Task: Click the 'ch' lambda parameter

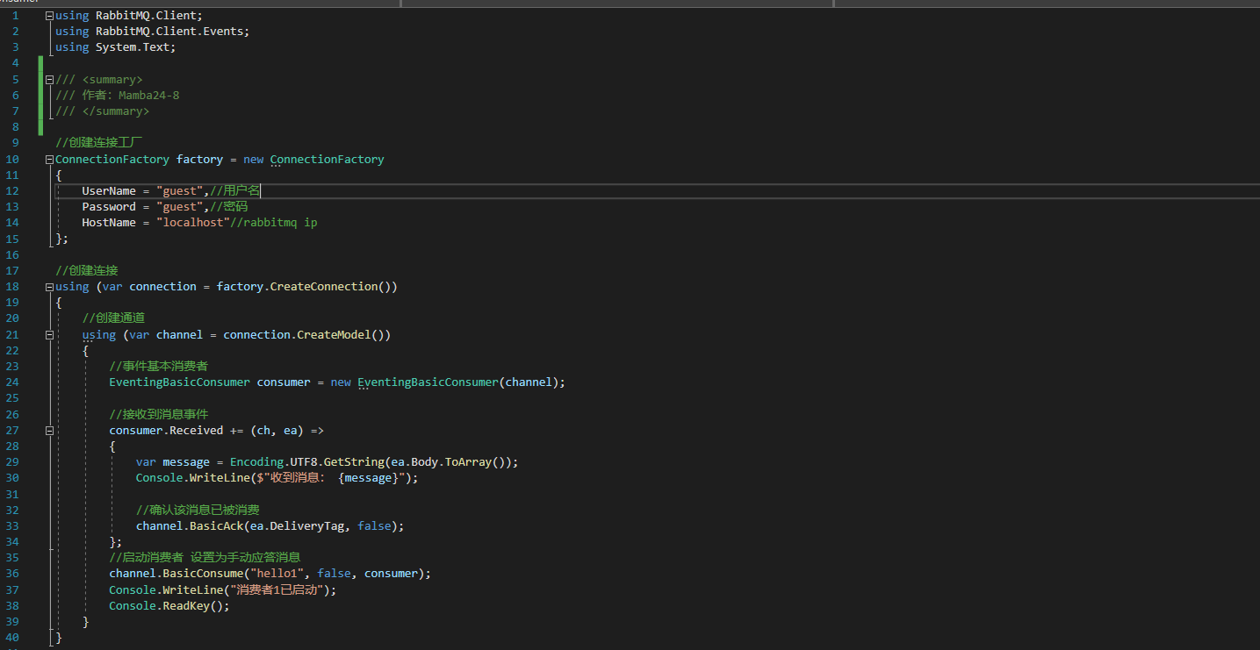Action: click(x=263, y=430)
